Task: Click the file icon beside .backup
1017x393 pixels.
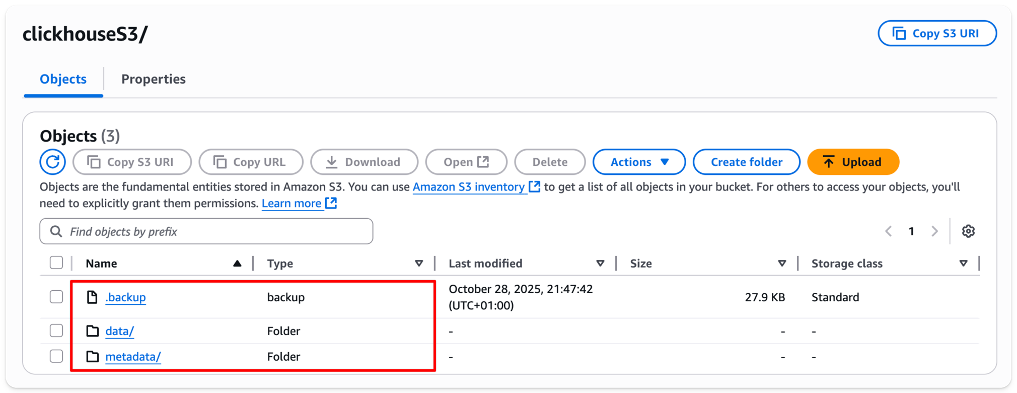Action: pyautogui.click(x=92, y=297)
